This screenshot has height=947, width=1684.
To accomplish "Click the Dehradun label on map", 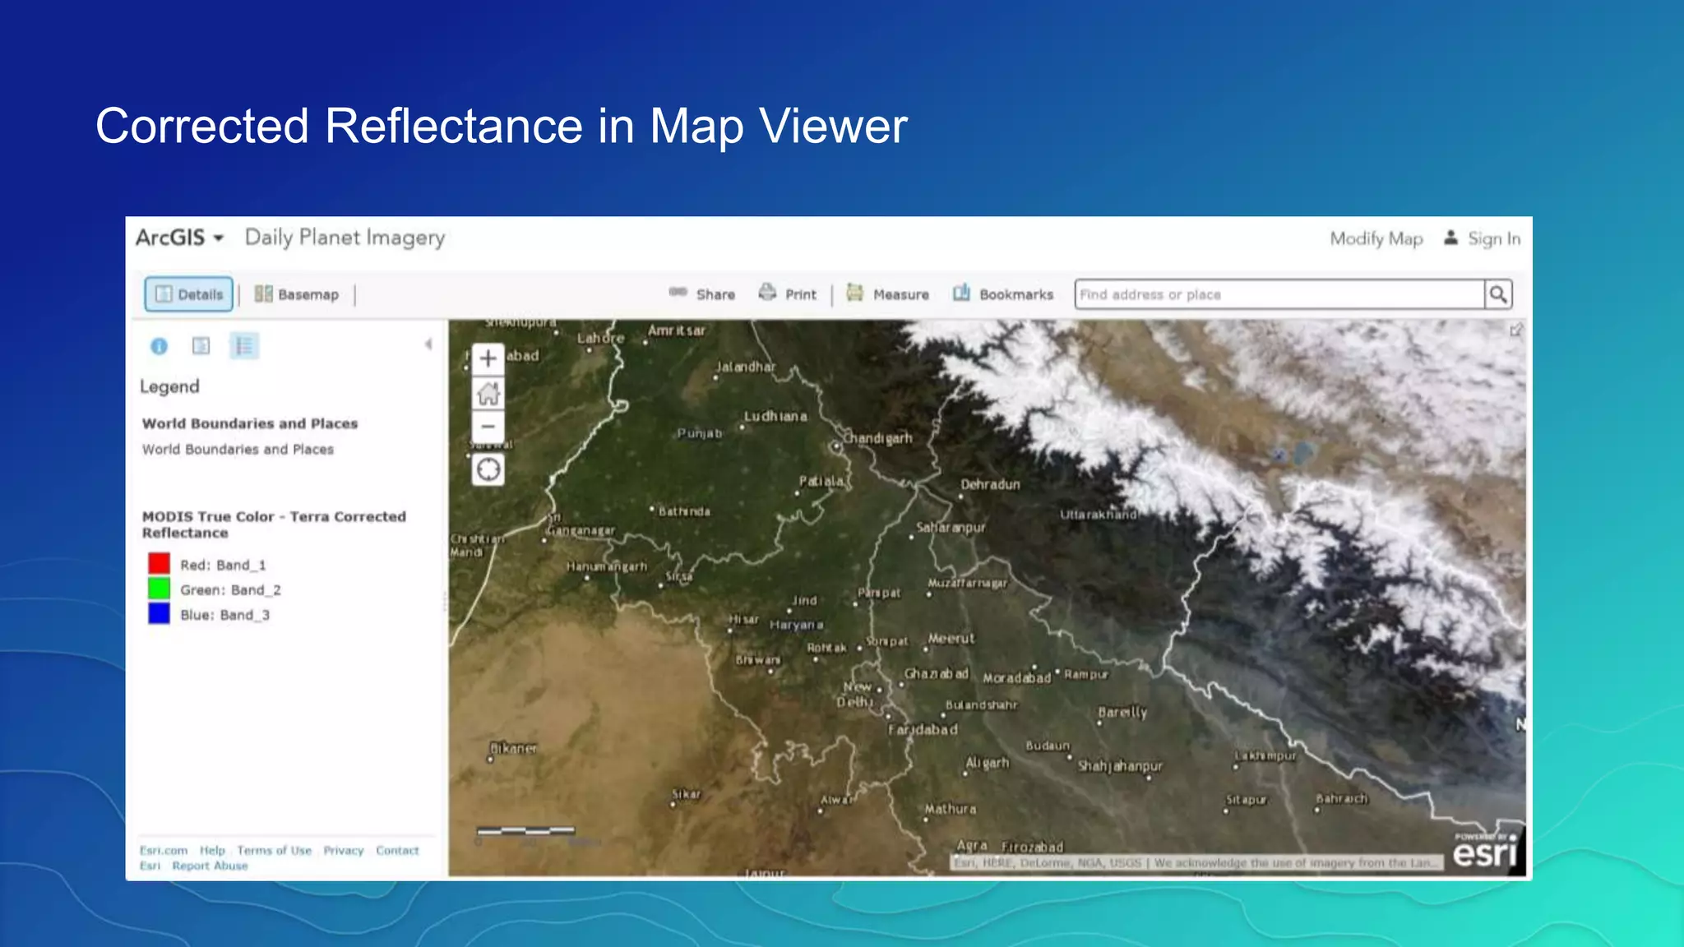I will (x=990, y=484).
